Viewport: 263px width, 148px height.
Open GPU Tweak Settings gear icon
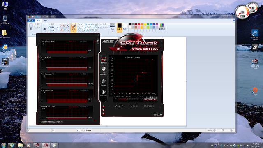coord(104,83)
